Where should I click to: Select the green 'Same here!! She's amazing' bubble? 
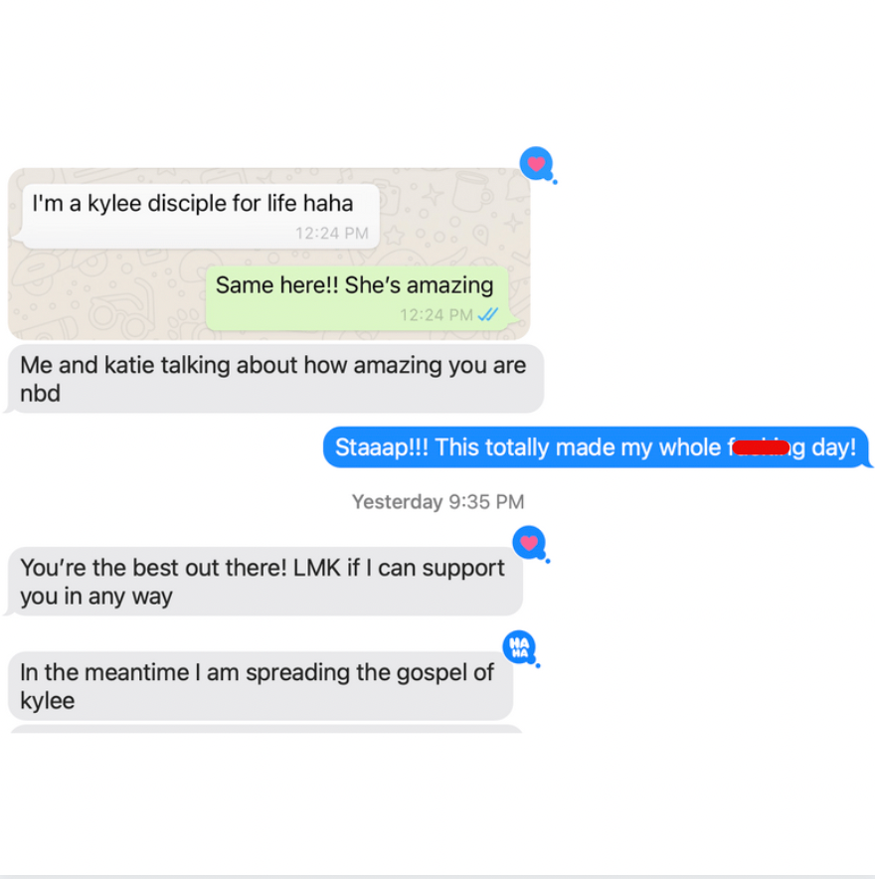[360, 298]
